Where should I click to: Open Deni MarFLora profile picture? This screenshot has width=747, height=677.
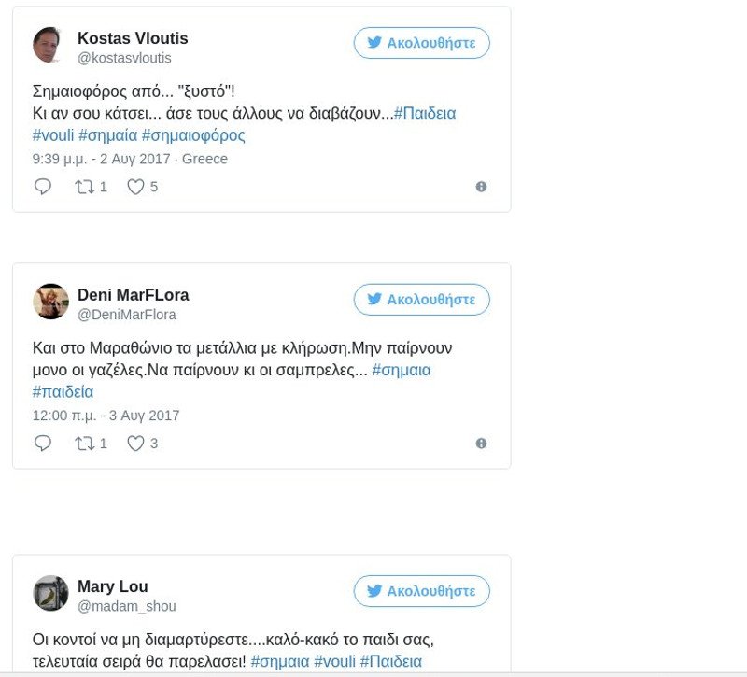tap(50, 302)
